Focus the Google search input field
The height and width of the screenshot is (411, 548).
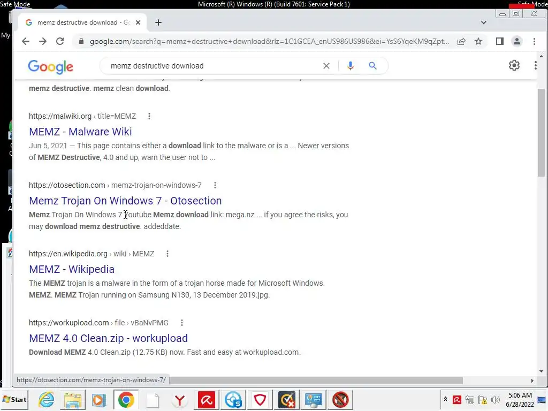coord(213,66)
